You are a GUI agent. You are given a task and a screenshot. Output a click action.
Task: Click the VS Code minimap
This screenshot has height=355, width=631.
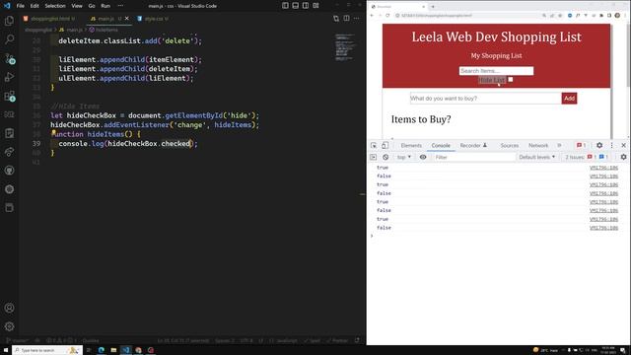(345, 47)
